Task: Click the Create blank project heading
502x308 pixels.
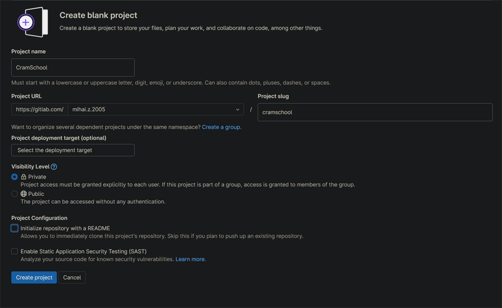Action: 98,16
